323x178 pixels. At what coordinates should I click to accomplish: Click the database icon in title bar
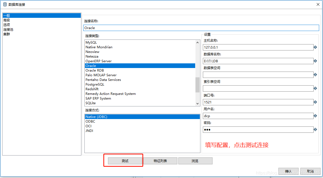point(5,4)
